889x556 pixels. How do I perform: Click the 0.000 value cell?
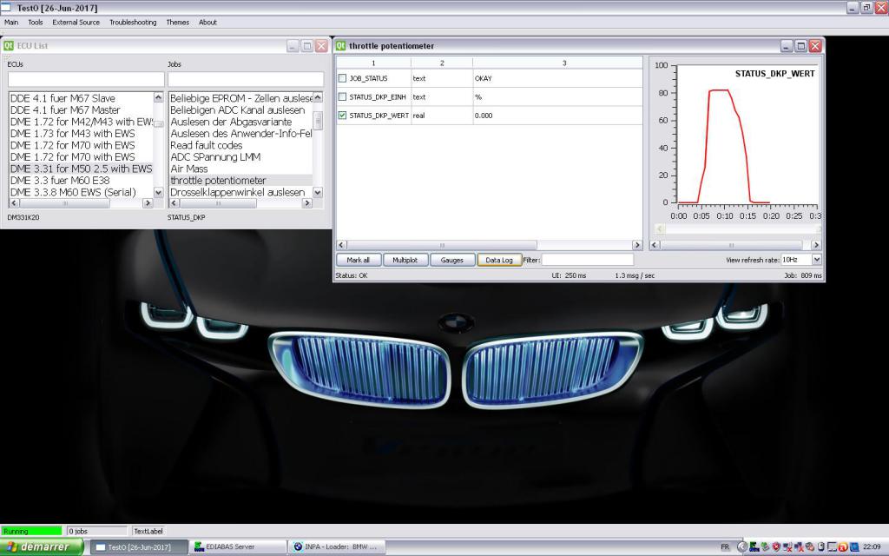557,116
